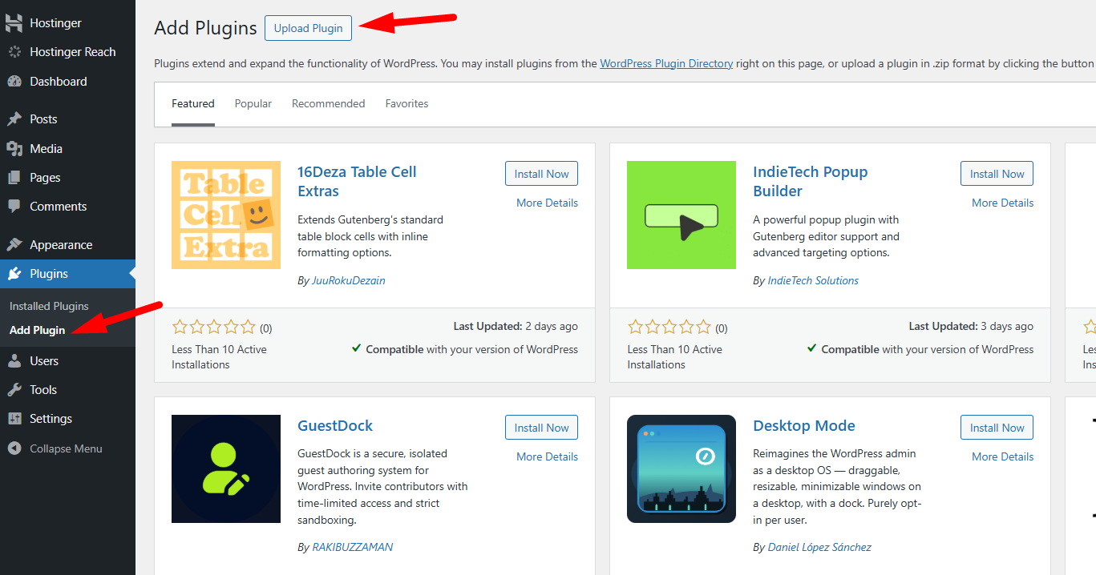Open the Settings menu
The height and width of the screenshot is (575, 1096).
[x=67, y=419]
